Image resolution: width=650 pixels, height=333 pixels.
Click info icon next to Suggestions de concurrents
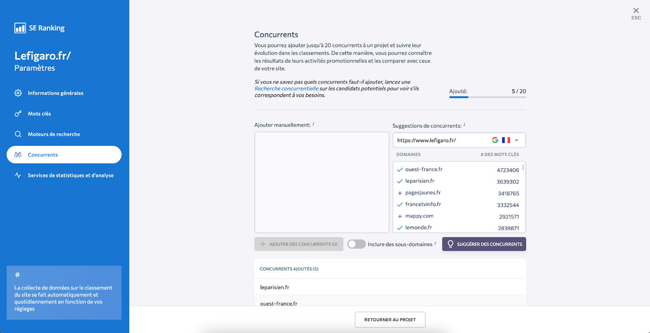(x=464, y=125)
